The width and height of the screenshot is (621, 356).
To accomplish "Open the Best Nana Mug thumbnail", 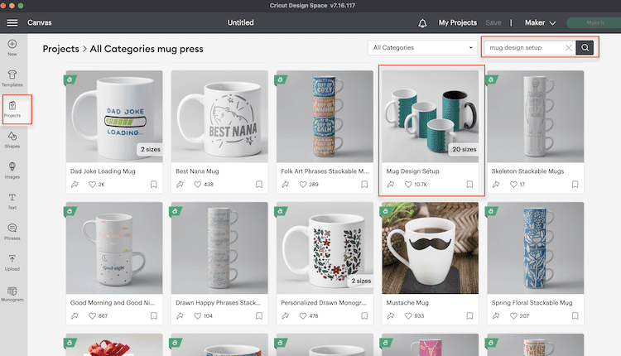I will click(x=219, y=117).
